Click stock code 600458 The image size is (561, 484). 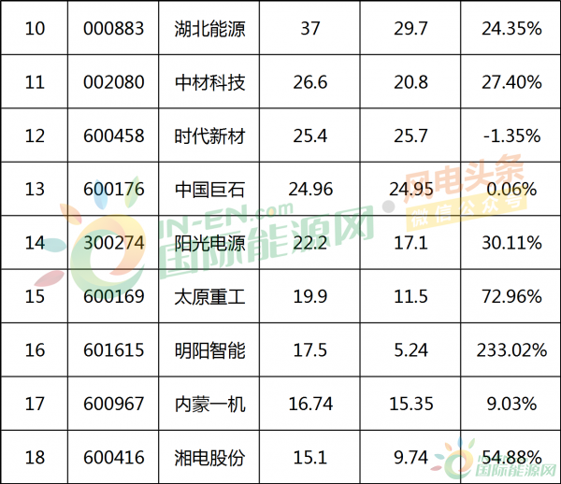click(113, 135)
